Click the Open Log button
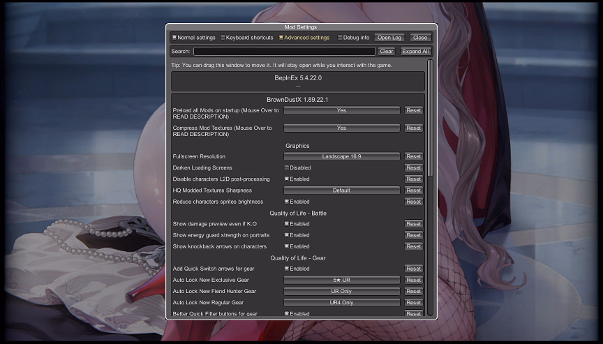Screen dimensions: 603x344 (389, 38)
